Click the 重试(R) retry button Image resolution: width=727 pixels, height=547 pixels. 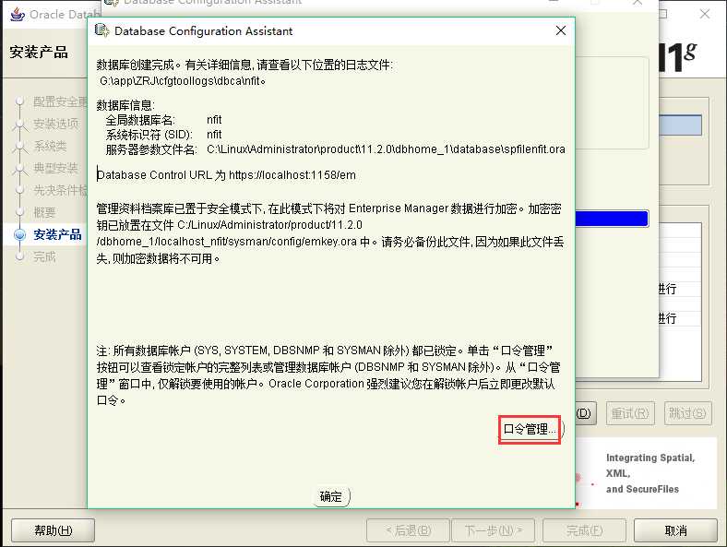[630, 413]
